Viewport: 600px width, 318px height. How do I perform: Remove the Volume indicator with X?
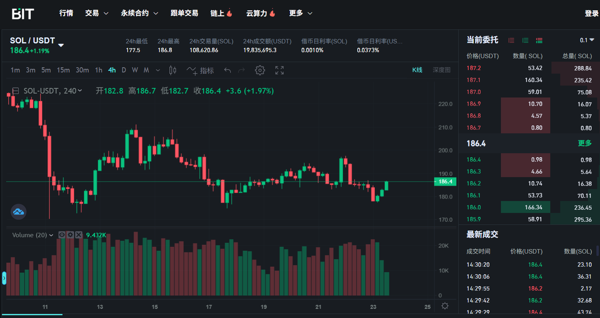tap(79, 235)
